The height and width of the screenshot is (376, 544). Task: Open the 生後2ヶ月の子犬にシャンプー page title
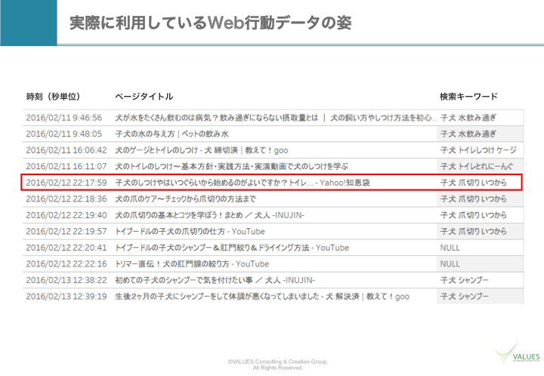click(261, 297)
